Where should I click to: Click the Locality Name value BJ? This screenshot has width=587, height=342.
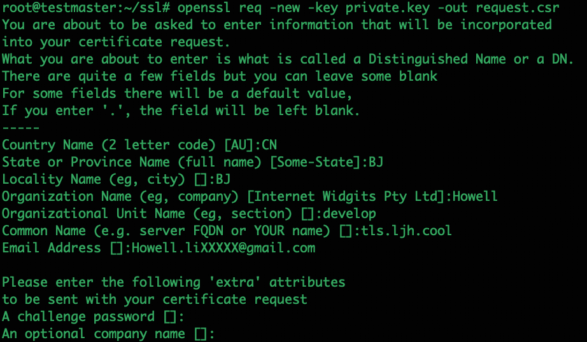[223, 179]
